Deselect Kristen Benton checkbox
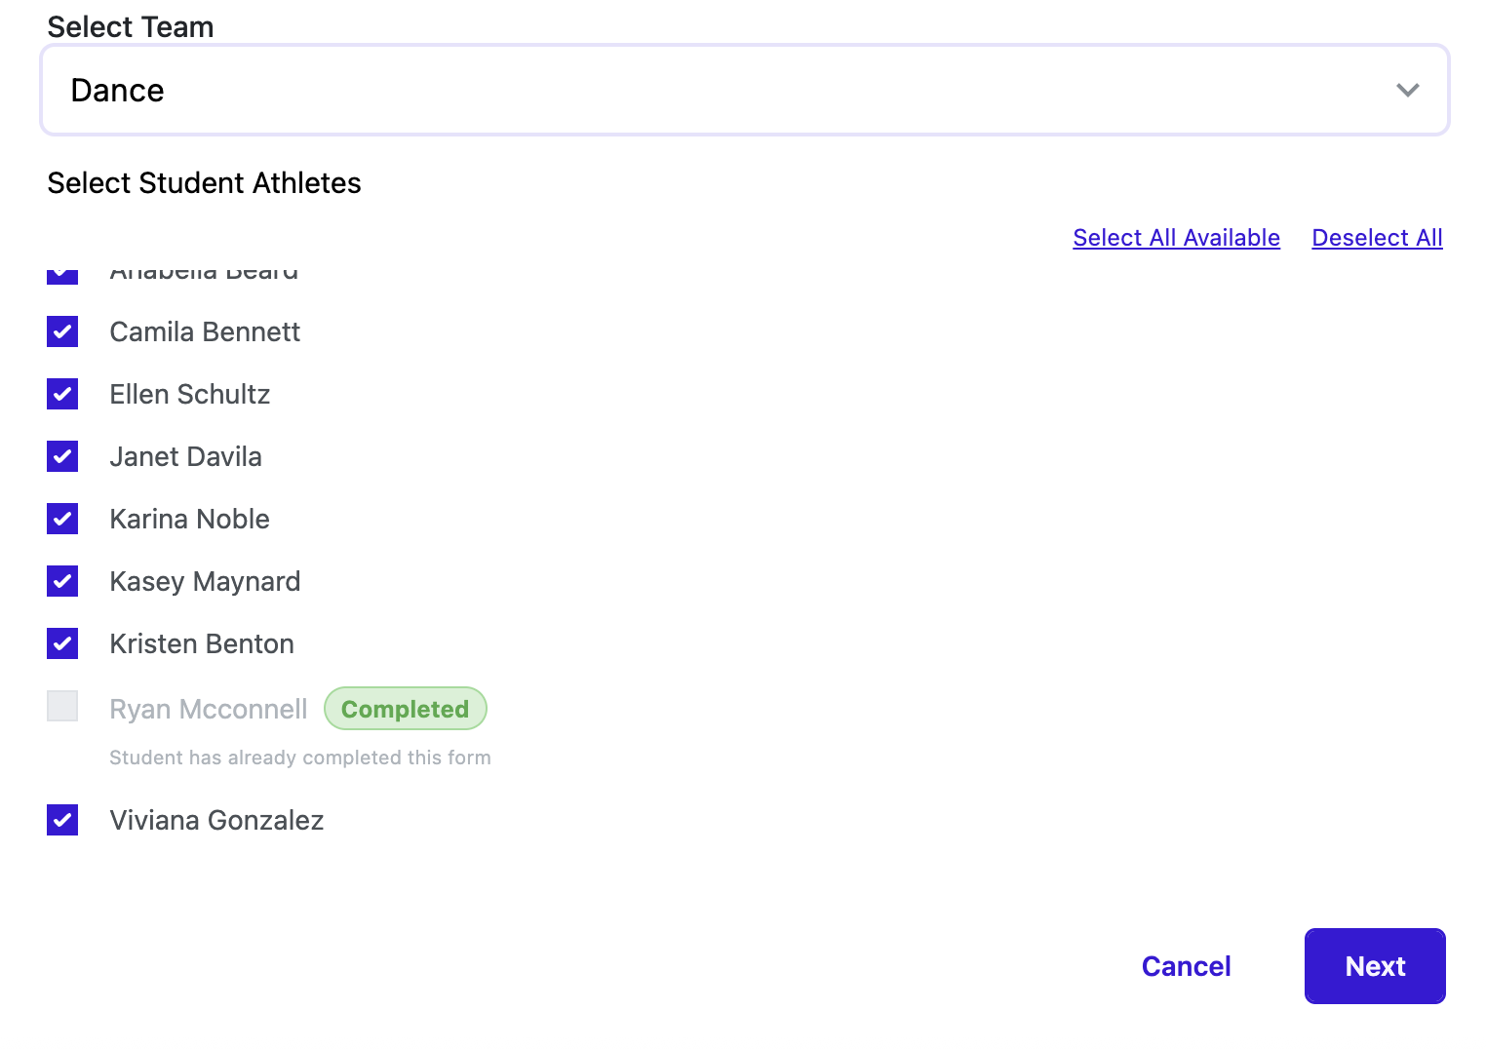Viewport: 1486px width, 1049px height. [x=62, y=643]
